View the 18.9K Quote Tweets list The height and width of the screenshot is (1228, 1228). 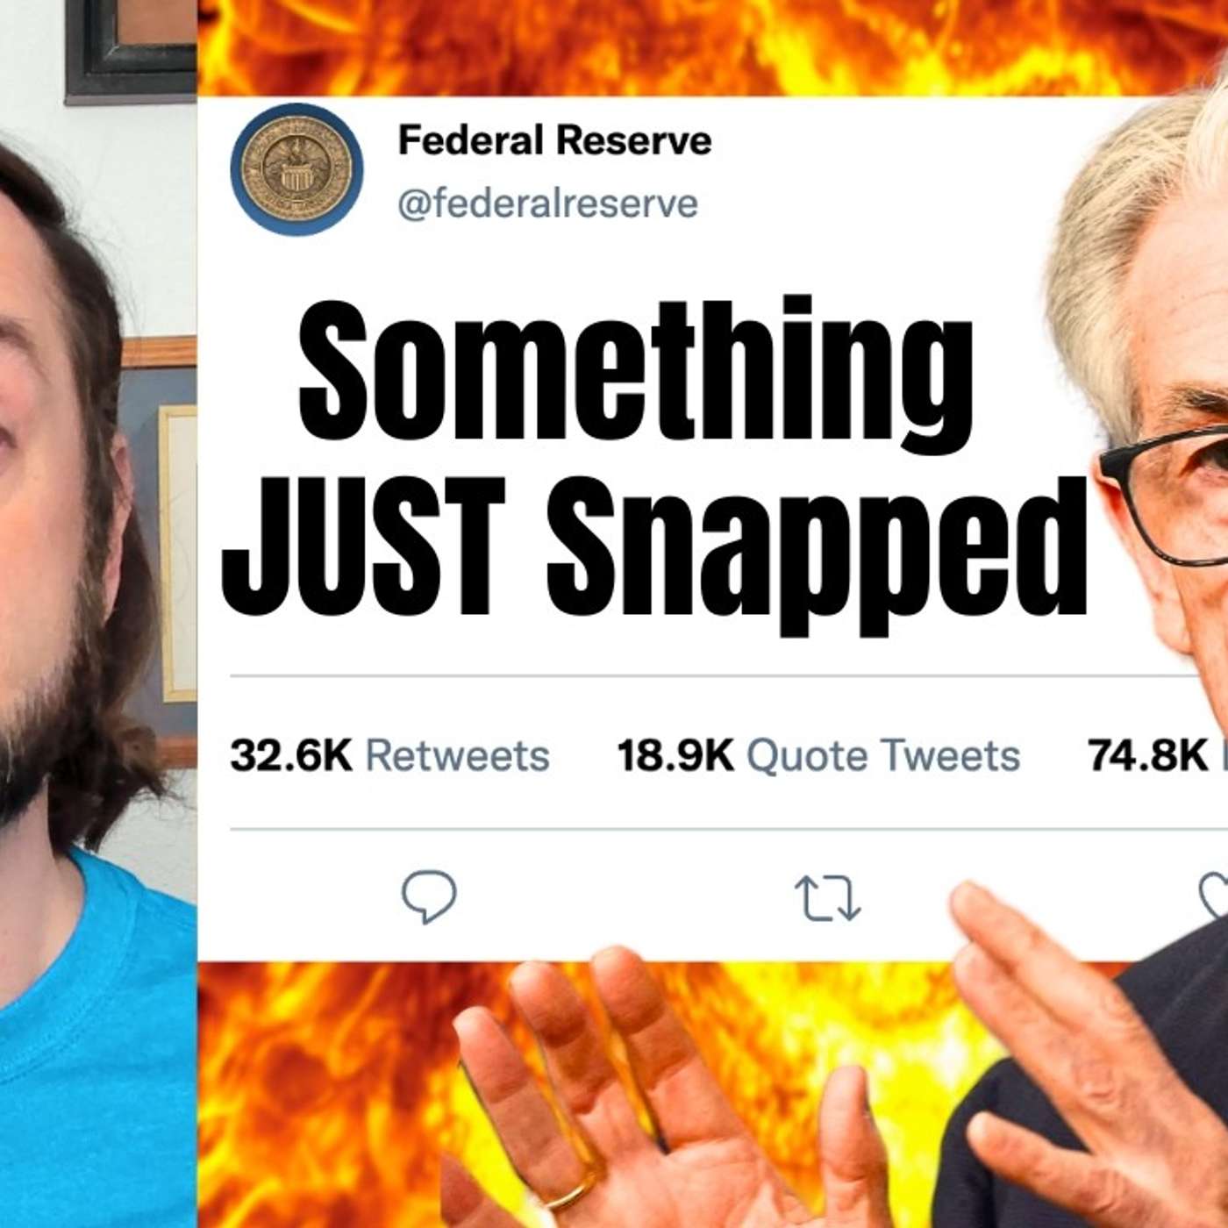pyautogui.click(x=818, y=755)
